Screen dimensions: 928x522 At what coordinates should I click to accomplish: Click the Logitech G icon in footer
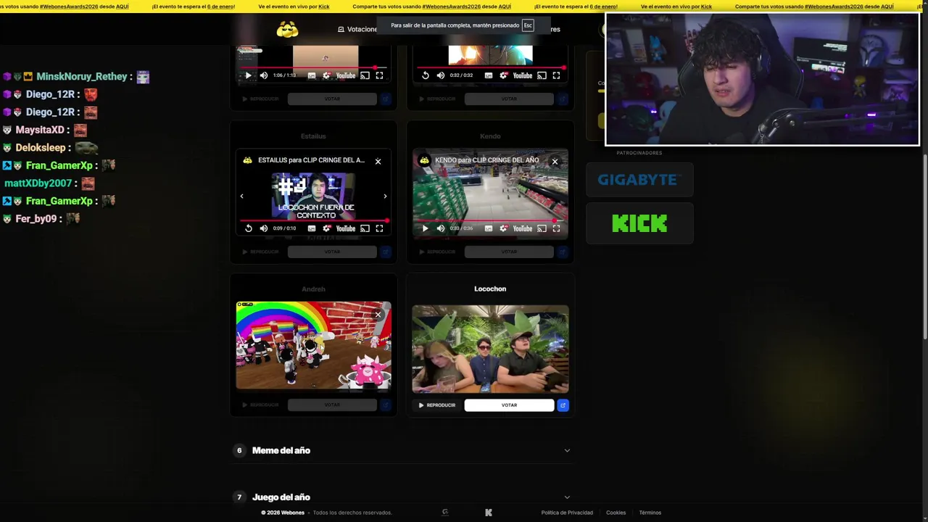tap(445, 513)
